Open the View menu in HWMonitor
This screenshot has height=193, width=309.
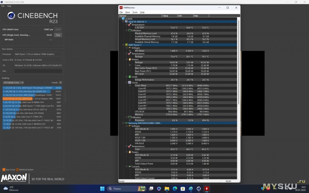(127, 12)
